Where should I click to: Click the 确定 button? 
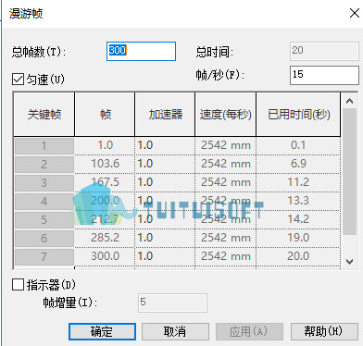pyautogui.click(x=102, y=332)
